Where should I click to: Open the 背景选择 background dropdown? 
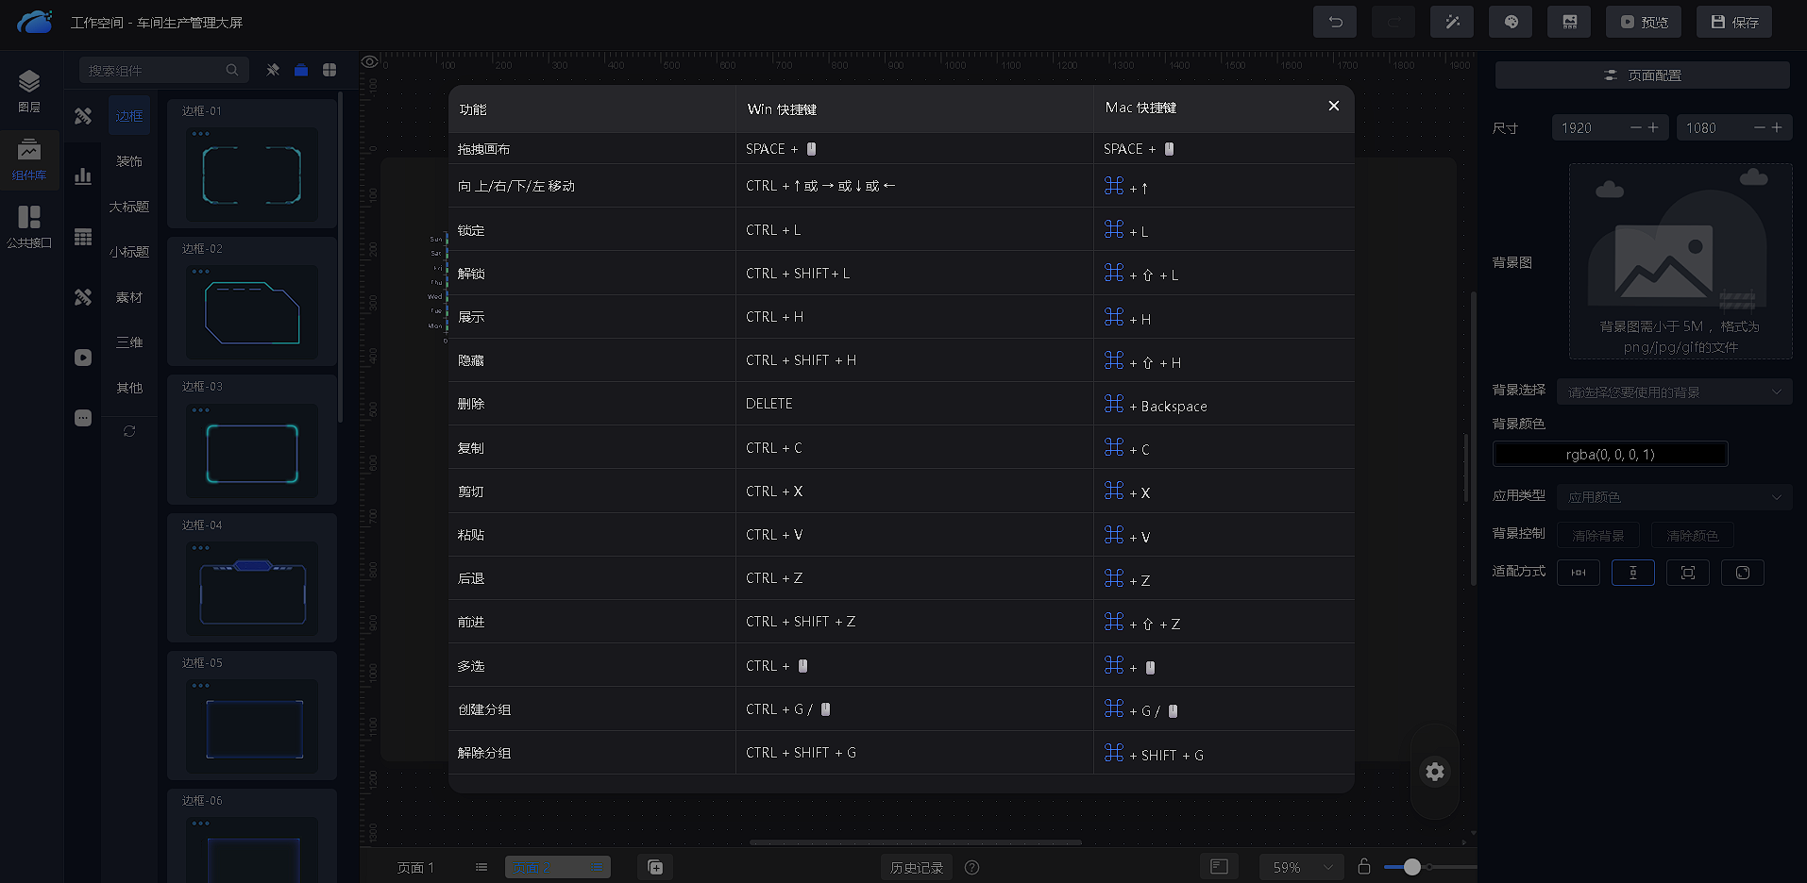1674,392
